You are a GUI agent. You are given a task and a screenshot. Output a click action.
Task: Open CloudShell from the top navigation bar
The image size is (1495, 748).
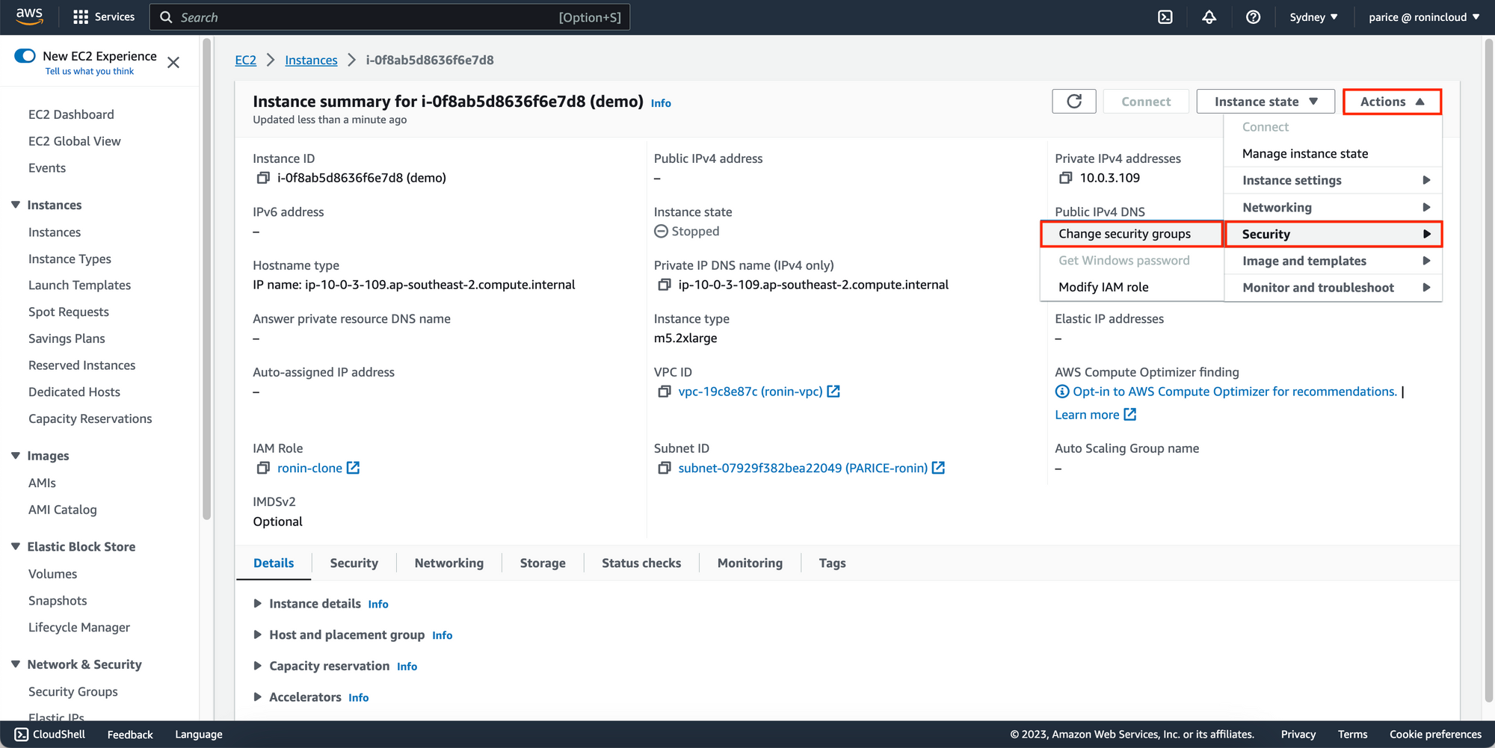[x=1165, y=17]
